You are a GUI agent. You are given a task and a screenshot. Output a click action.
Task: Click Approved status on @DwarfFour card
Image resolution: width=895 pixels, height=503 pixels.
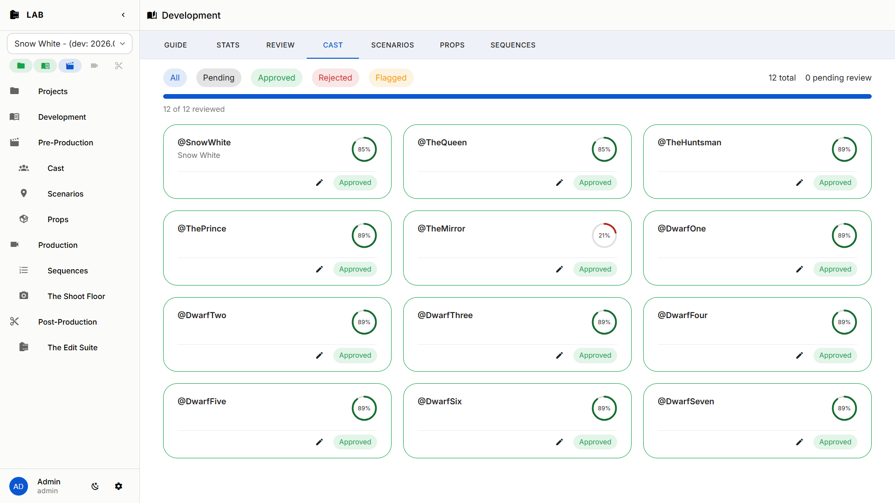coord(835,355)
